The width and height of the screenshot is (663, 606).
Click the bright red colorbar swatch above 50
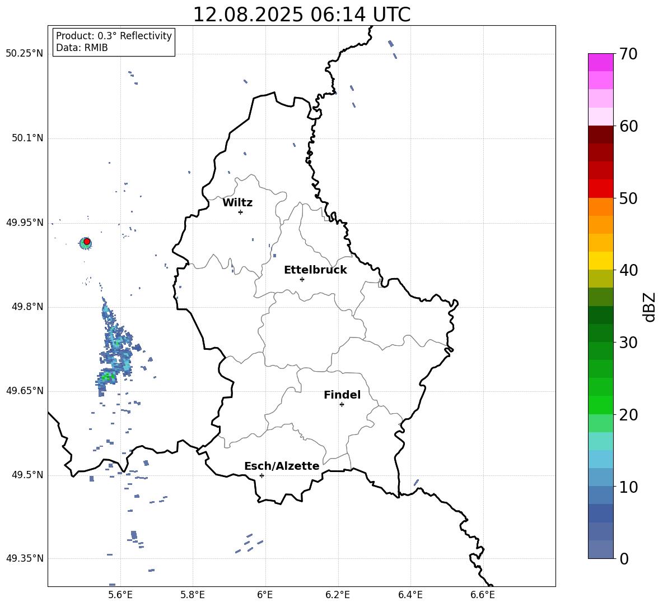click(x=600, y=189)
